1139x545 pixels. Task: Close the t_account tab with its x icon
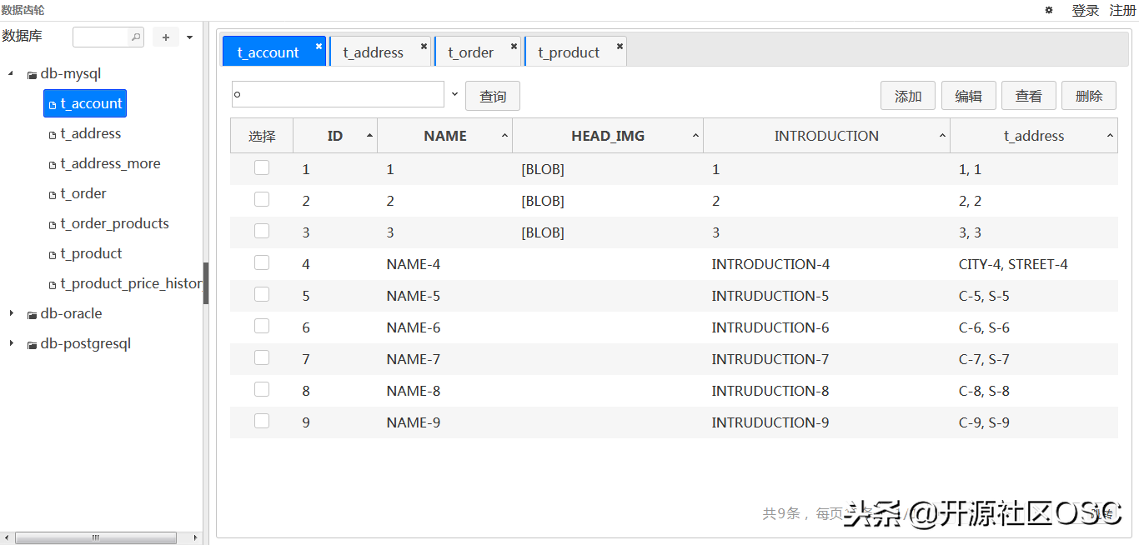[319, 47]
